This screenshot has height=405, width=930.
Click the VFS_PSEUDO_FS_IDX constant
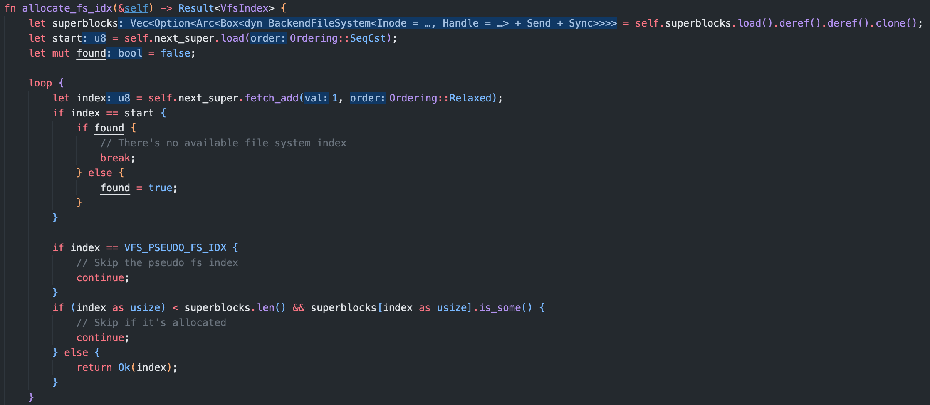pyautogui.click(x=176, y=248)
